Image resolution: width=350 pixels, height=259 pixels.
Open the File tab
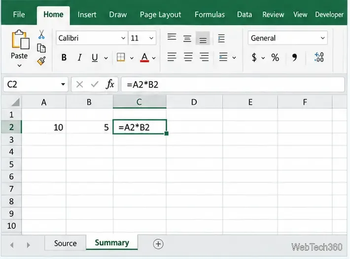click(19, 15)
